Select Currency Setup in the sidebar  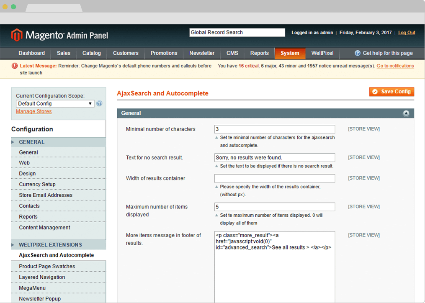click(x=59, y=184)
